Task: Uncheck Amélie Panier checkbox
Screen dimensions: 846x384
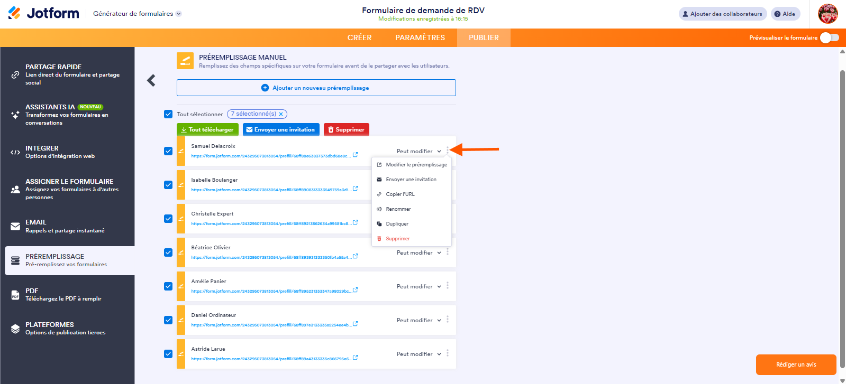Action: [x=168, y=286]
